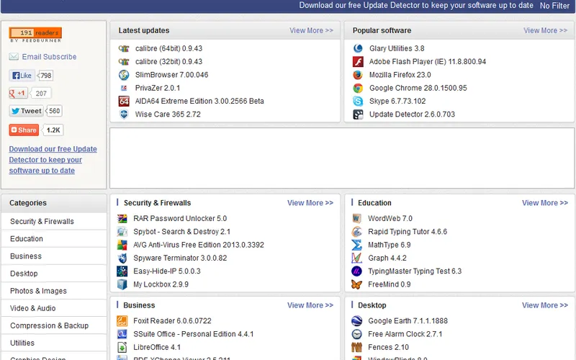576x360 pixels.
Task: Open the Wise Care 365 2.72 link
Action: (168, 114)
